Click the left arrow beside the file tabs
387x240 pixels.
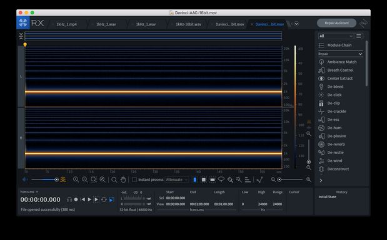coord(292,24)
